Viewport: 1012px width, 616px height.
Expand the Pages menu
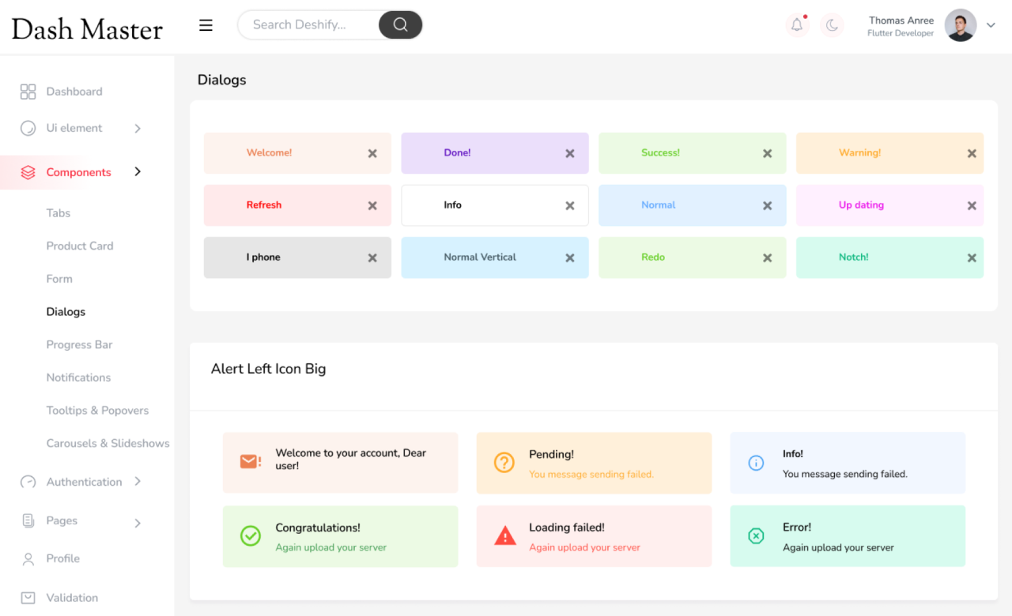point(138,521)
